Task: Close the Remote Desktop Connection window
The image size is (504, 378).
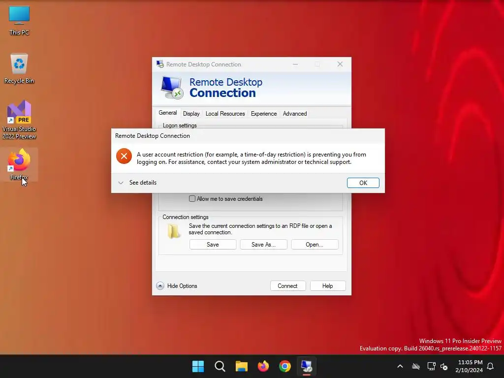Action: tap(340, 64)
